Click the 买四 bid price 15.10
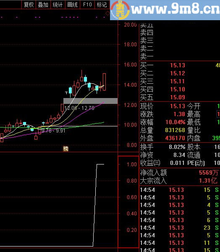Viewport: 220px width, 252px height. (178, 89)
